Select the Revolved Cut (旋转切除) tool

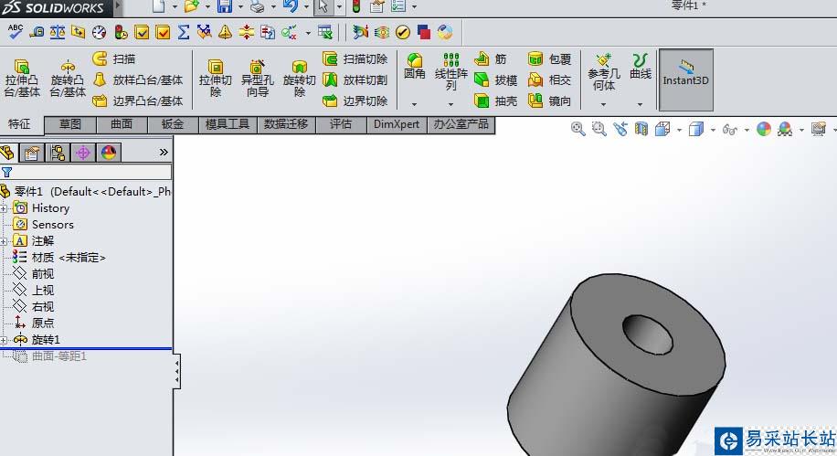[x=300, y=79]
